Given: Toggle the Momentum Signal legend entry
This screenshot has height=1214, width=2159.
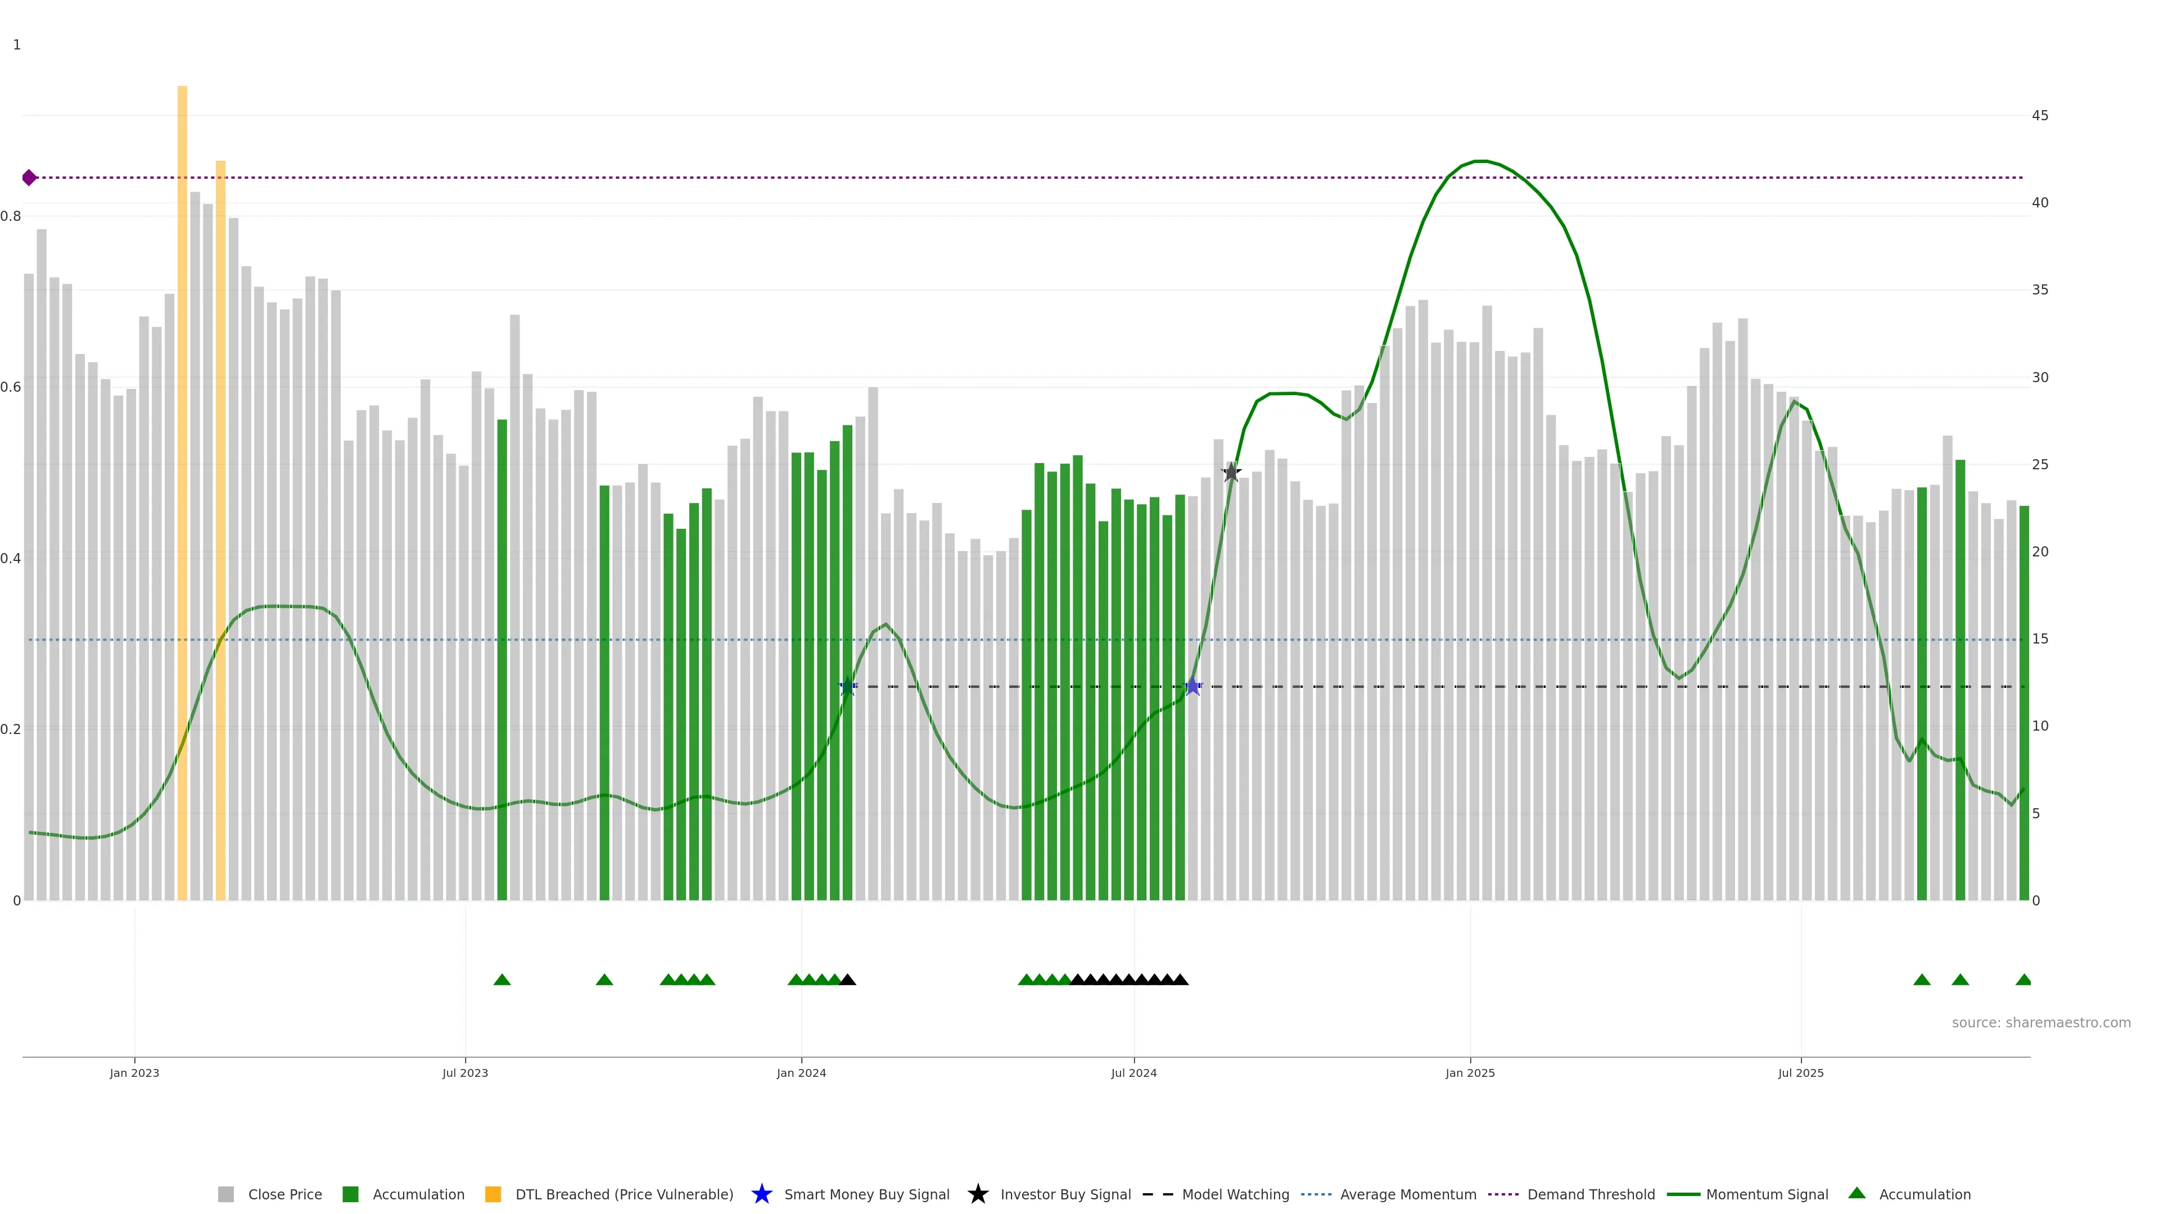Looking at the screenshot, I should 1766,1194.
